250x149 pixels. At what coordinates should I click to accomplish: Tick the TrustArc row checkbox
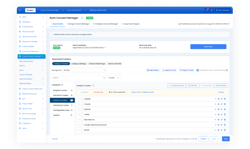pyautogui.click(x=82, y=104)
